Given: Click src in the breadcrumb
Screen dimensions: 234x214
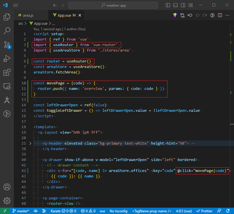Looking at the screenshot, I should (21, 23).
